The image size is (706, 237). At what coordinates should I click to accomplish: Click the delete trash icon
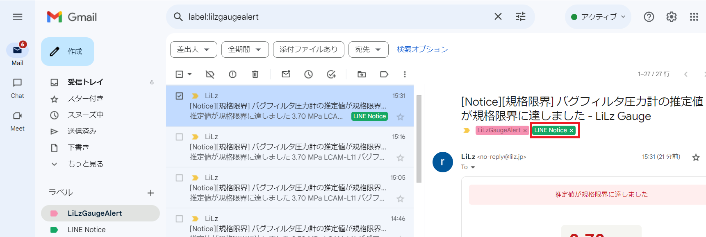tap(255, 74)
